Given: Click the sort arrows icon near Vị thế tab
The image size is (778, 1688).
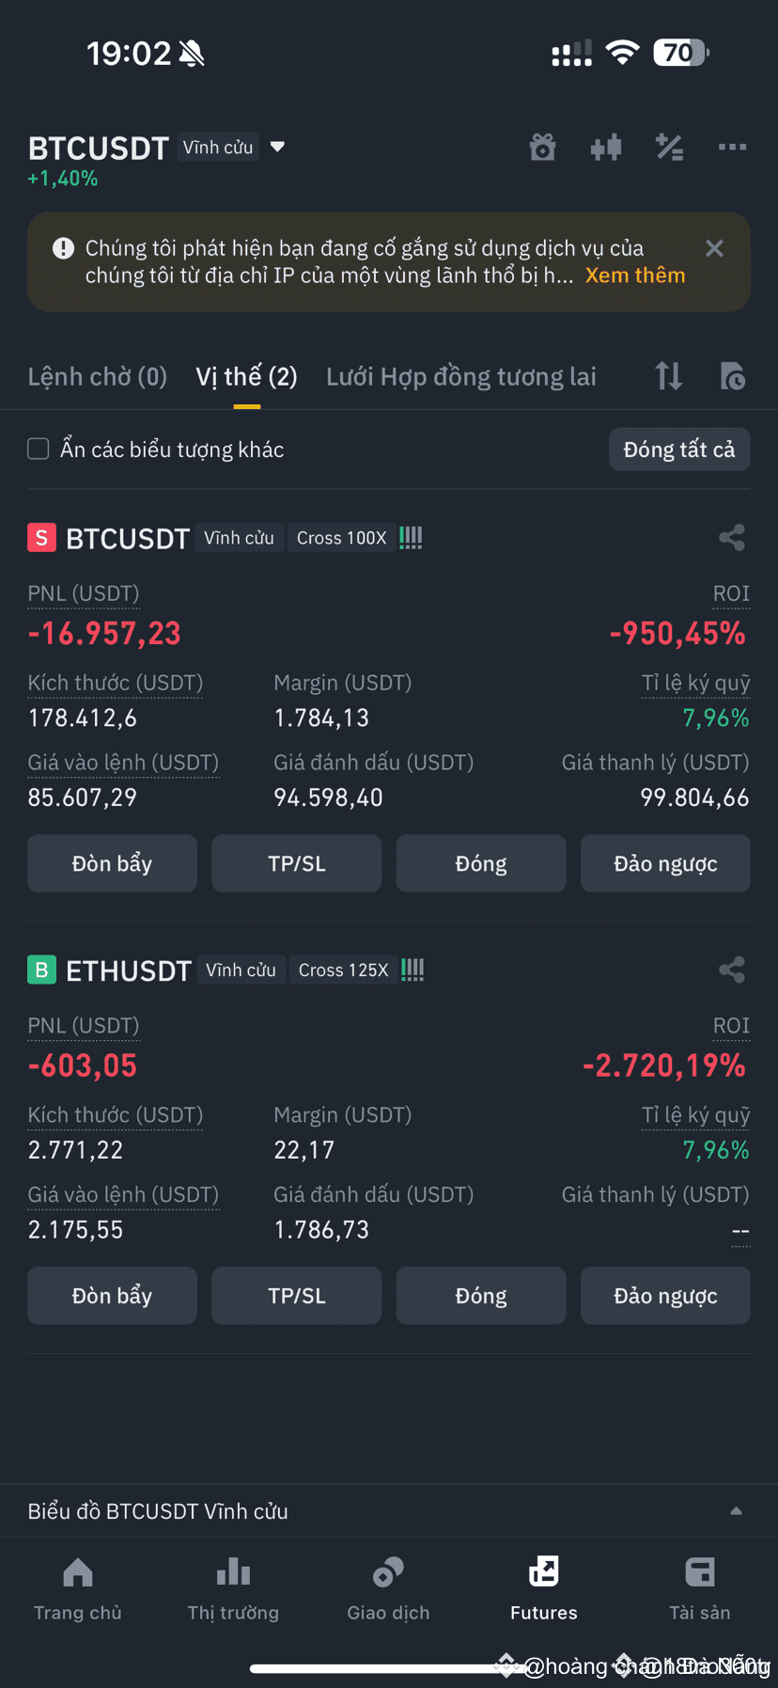Looking at the screenshot, I should 668,375.
